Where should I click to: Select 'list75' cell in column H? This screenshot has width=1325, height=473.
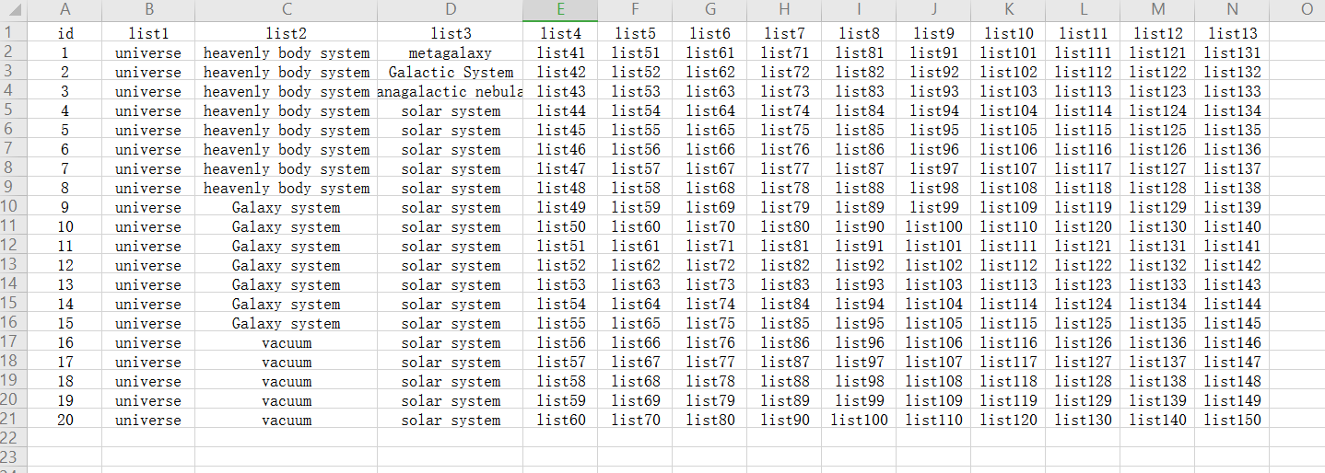[x=784, y=130]
